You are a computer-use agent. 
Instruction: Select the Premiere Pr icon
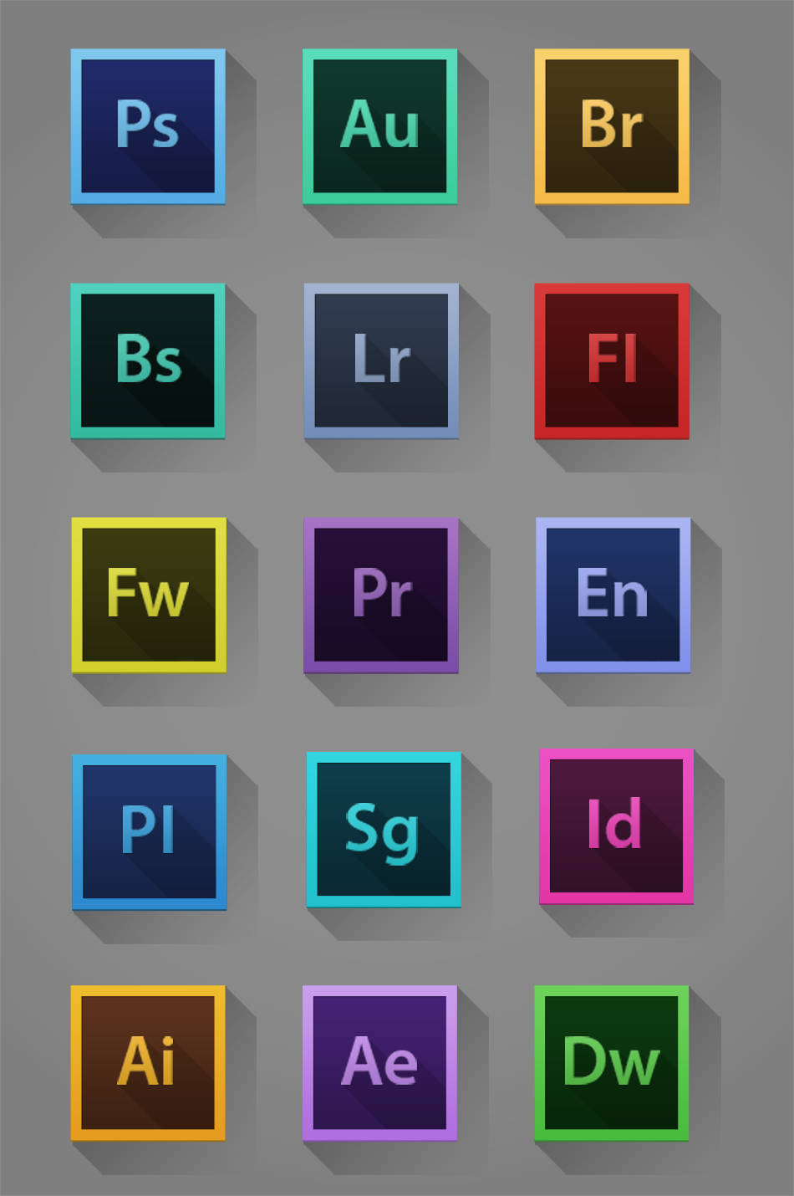point(381,595)
